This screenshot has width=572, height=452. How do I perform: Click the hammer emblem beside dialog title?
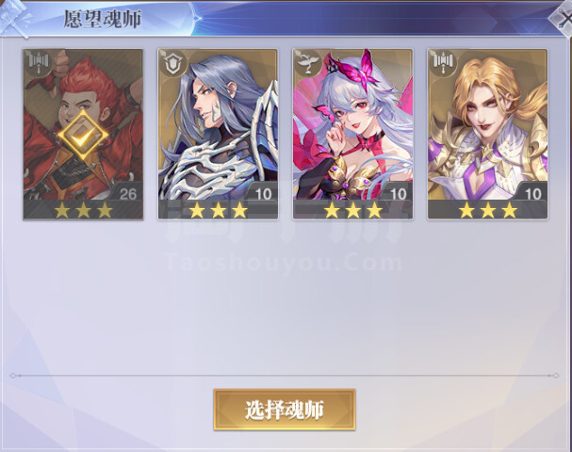15,20
